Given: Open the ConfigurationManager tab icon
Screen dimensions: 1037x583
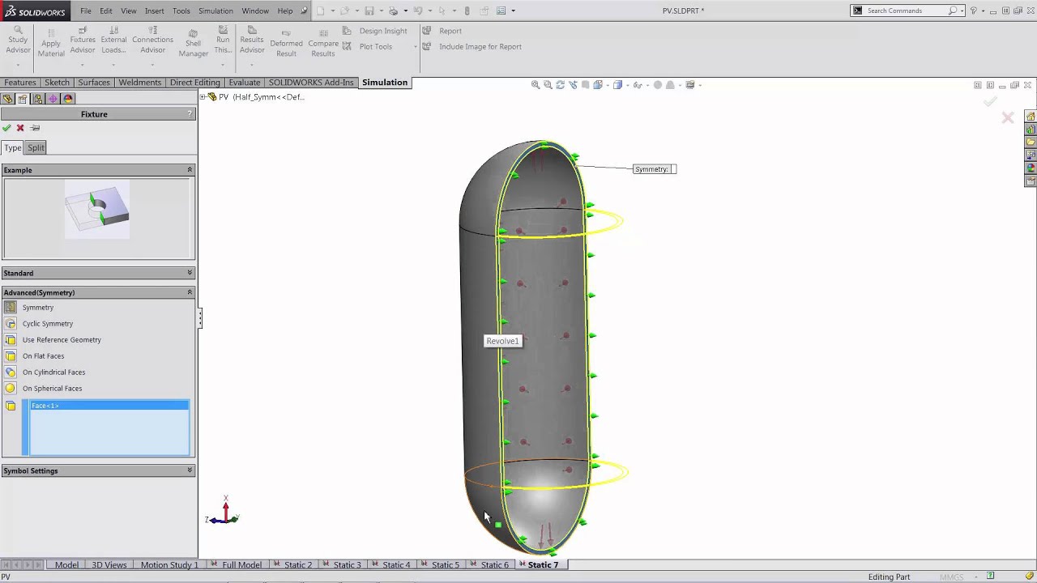Looking at the screenshot, I should click(37, 99).
